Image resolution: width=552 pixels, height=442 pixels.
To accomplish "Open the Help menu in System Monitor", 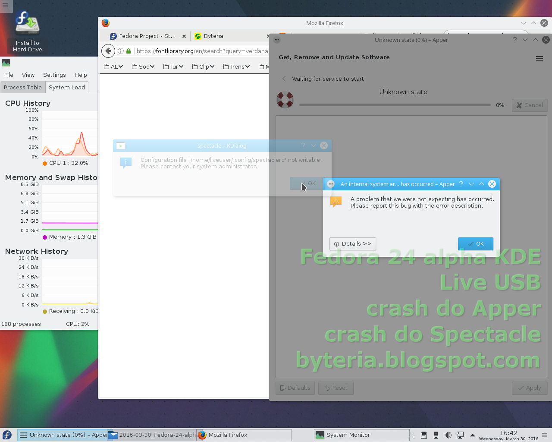I will coord(81,75).
